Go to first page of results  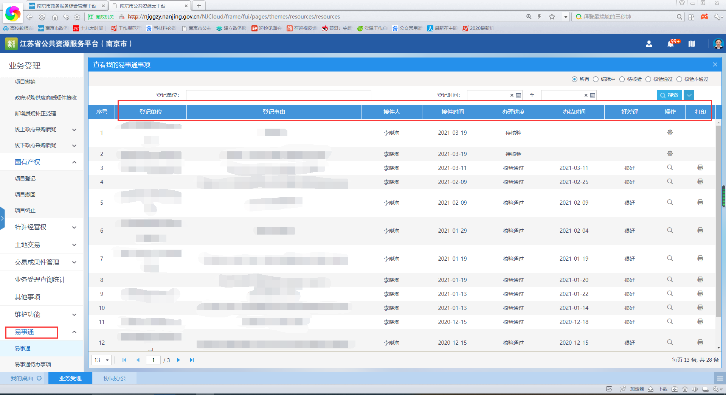pyautogui.click(x=124, y=360)
